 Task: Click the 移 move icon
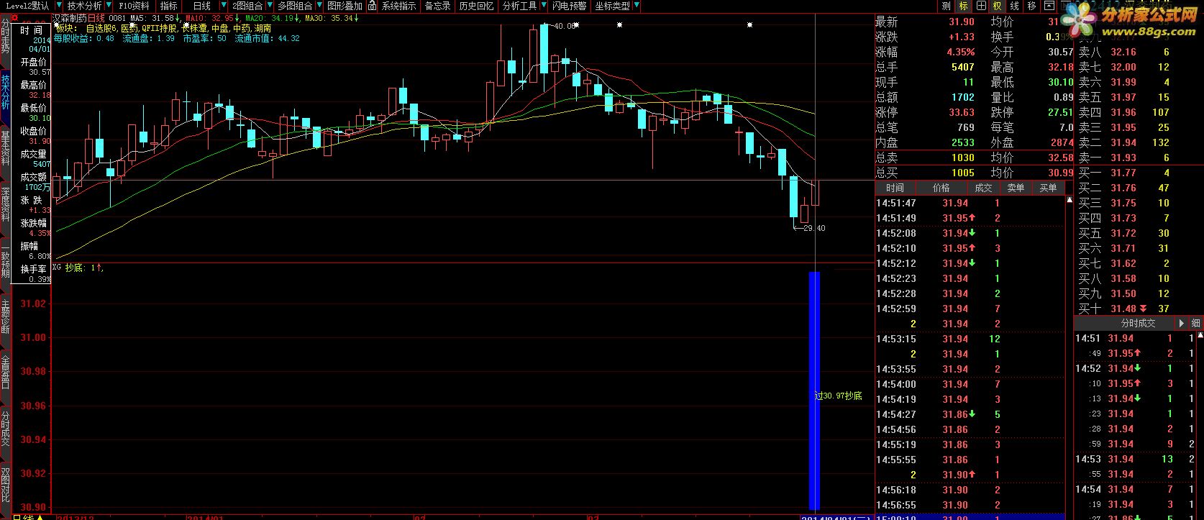click(x=1032, y=6)
